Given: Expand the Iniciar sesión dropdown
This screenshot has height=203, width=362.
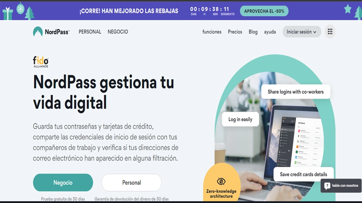Looking at the screenshot, I should point(302,32).
